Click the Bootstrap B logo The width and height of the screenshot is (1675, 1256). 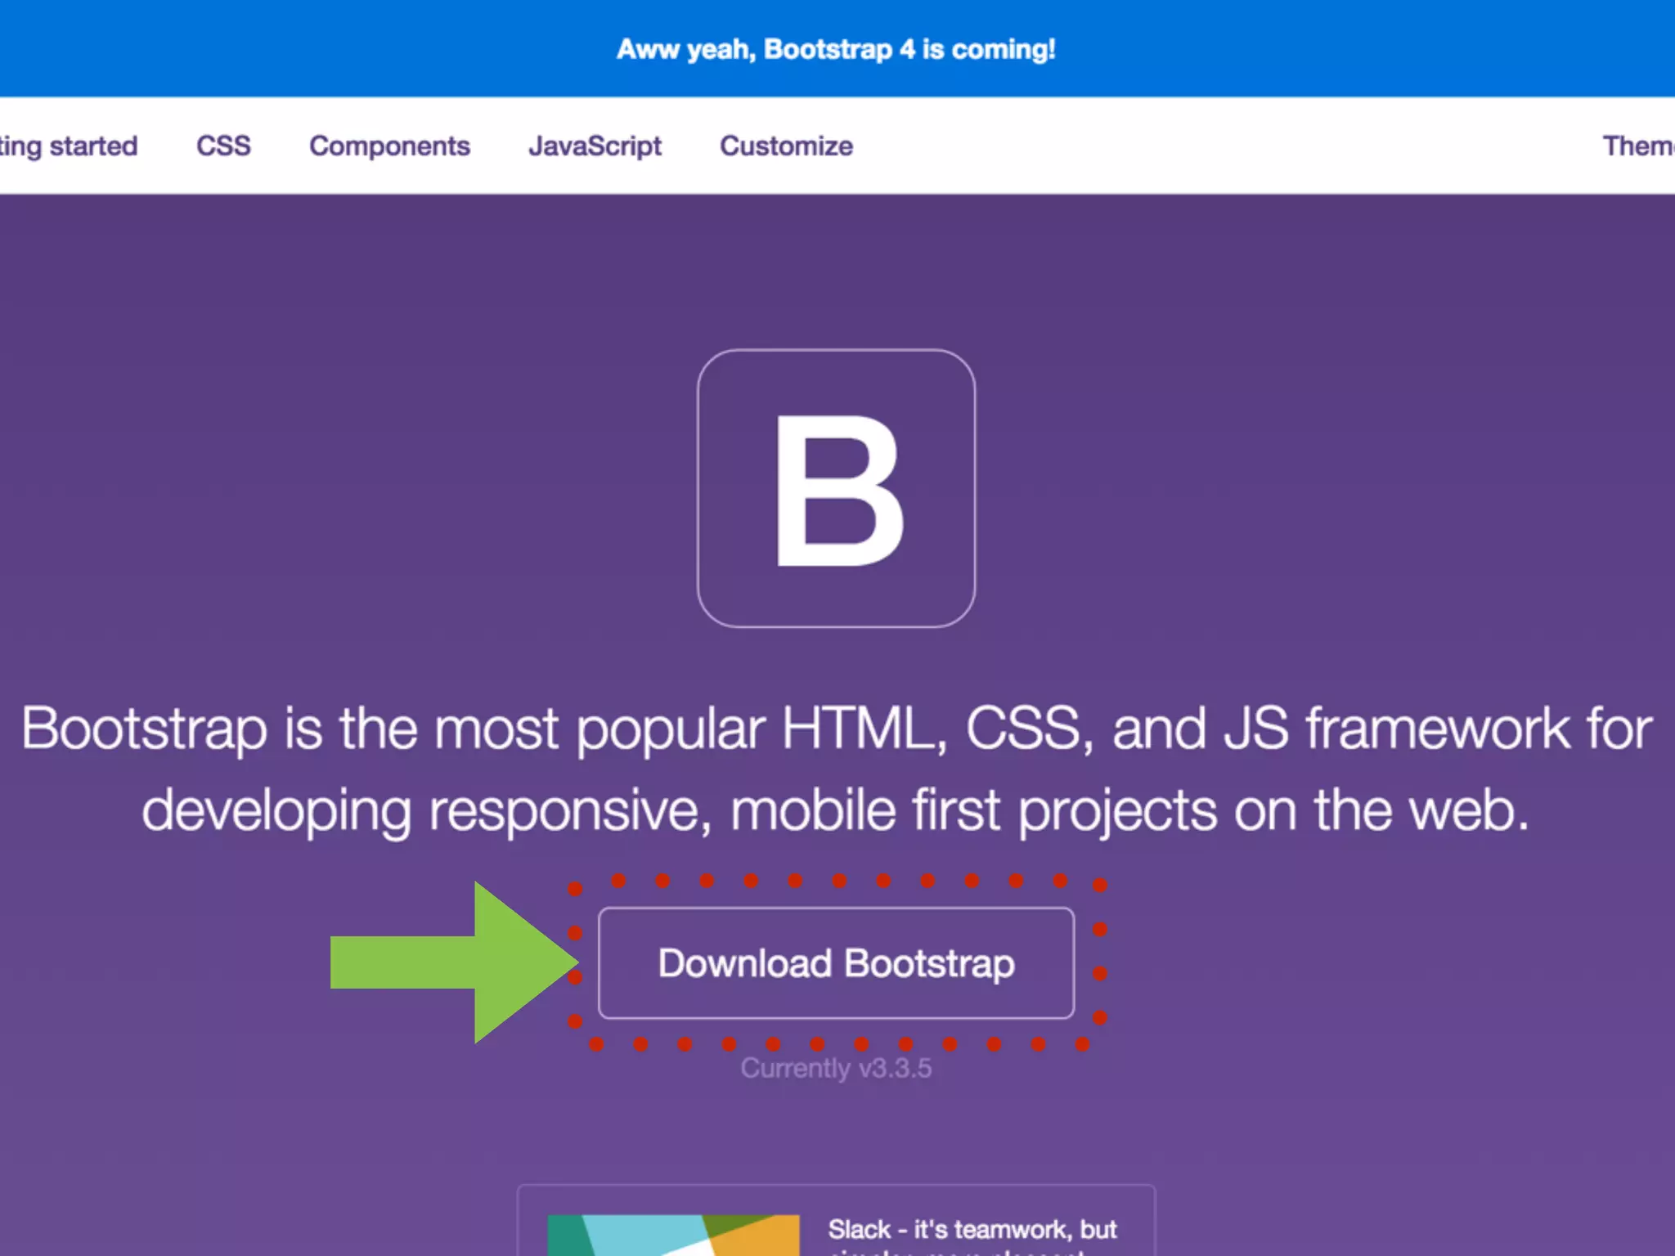point(836,488)
